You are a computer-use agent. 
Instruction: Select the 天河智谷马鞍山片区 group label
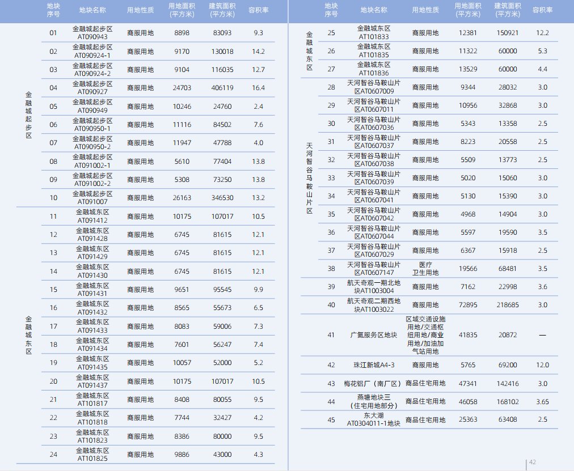tap(309, 178)
